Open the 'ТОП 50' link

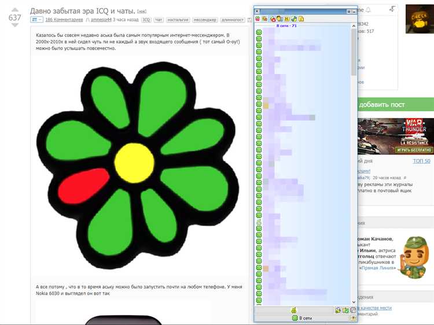point(421,161)
